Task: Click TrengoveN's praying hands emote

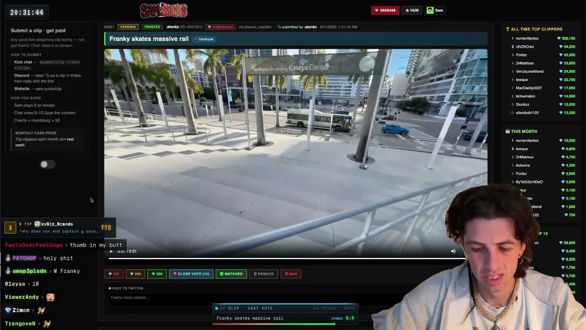Action: coord(47,324)
